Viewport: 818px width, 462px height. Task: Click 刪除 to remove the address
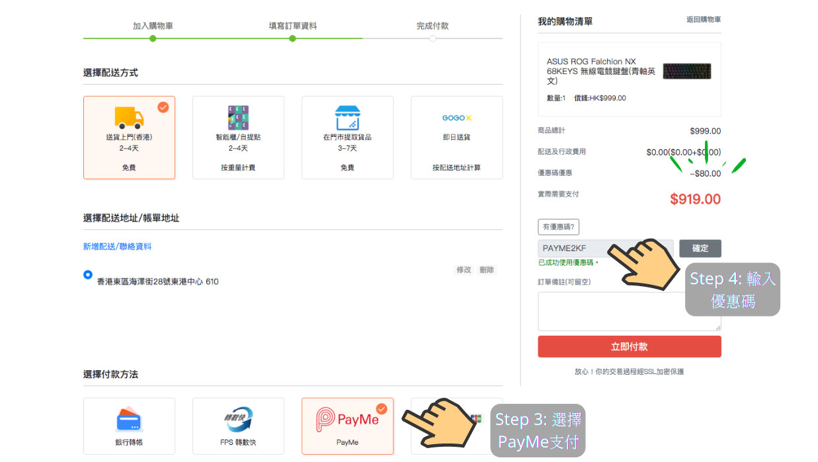(x=487, y=270)
